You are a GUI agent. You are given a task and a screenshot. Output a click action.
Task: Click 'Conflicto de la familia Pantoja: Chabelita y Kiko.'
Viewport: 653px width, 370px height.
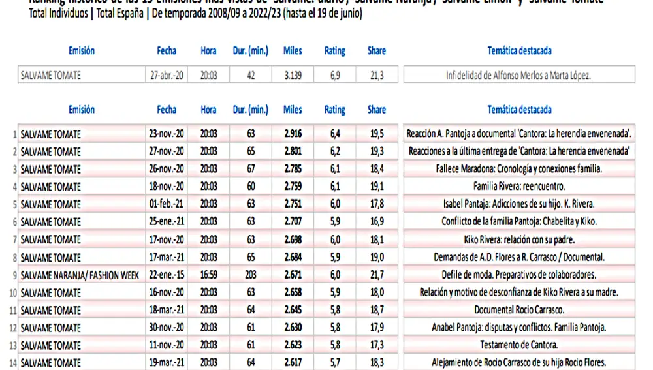click(519, 221)
